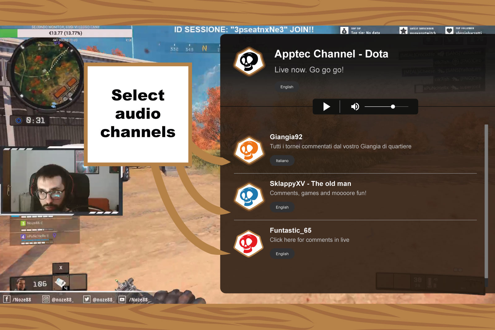495x330 pixels.
Task: Click the ID SESSIONE banner text
Action: click(244, 30)
